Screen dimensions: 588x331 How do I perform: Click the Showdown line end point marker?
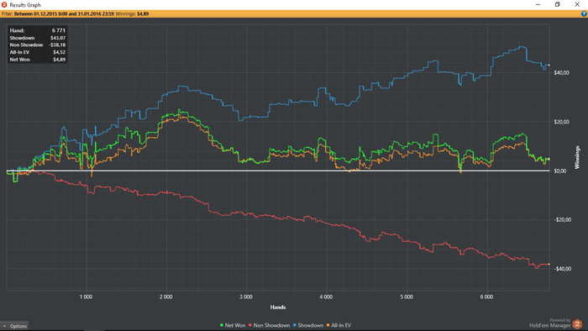pyautogui.click(x=549, y=66)
